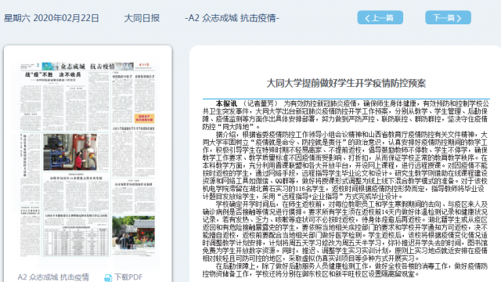Open the 下载PDF link
The width and height of the screenshot is (501, 282).
coord(128,277)
